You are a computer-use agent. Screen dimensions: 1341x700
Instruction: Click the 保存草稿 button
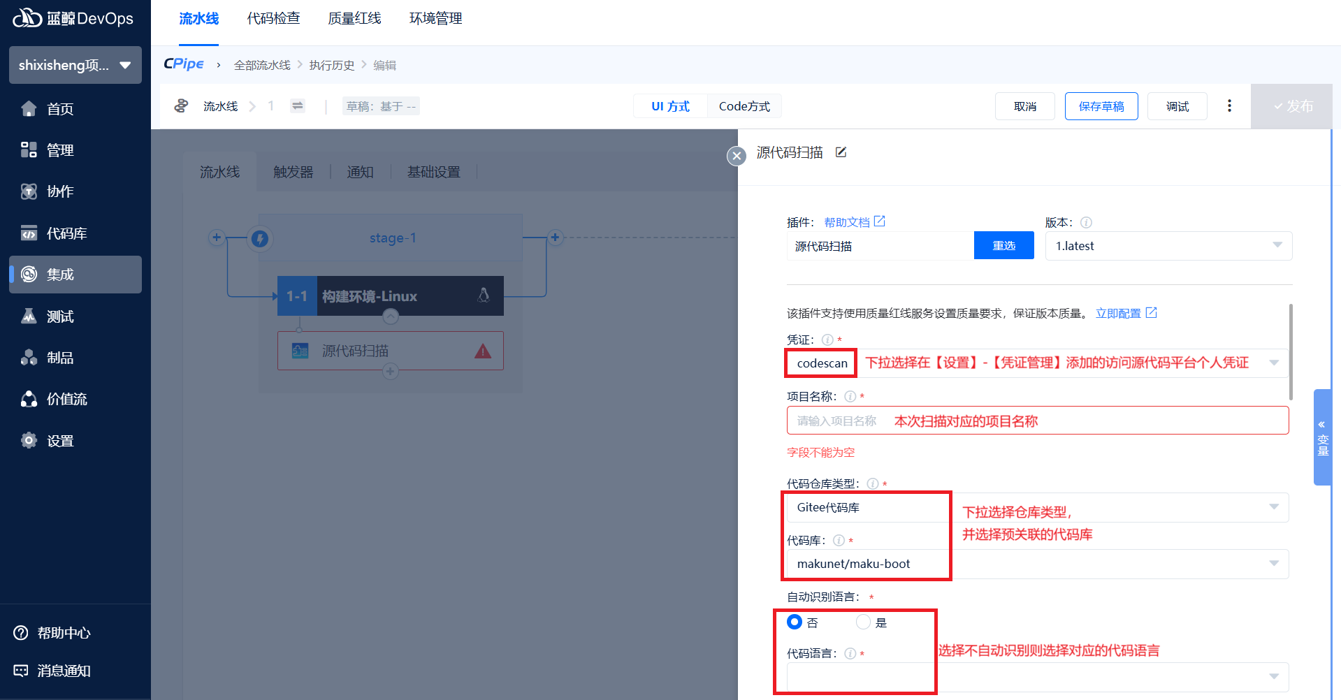(1101, 106)
